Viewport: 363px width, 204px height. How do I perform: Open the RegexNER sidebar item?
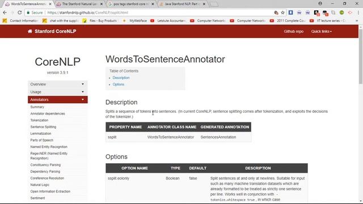click(x=49, y=156)
